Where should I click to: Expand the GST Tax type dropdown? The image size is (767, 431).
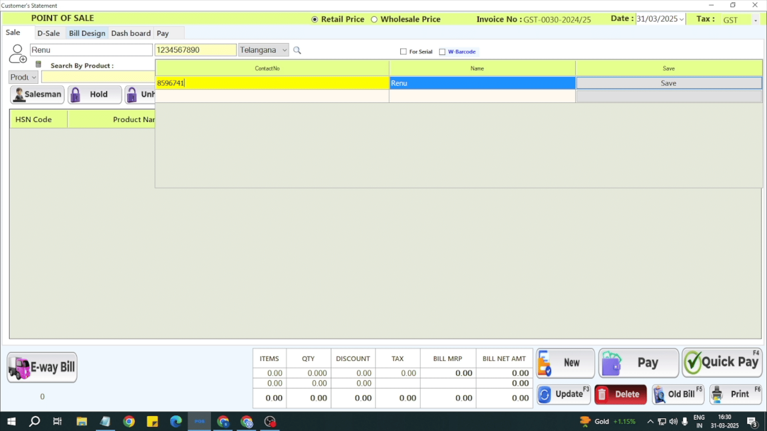755,20
